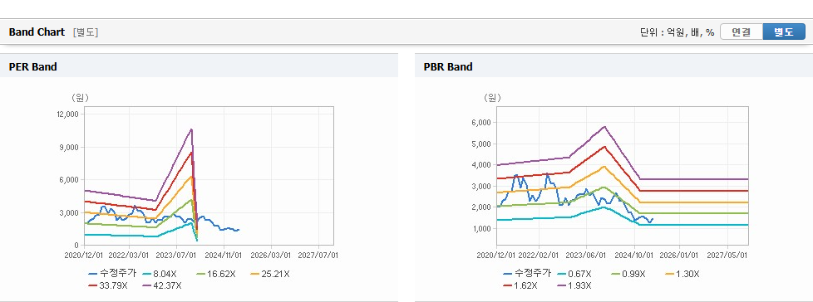Toggle the 1.62X legend entry
Image resolution: width=813 pixels, height=302 pixels.
[520, 285]
